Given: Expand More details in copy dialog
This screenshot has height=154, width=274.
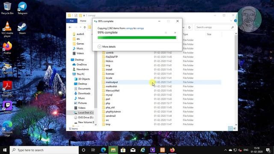Looking at the screenshot, I should tap(107, 47).
